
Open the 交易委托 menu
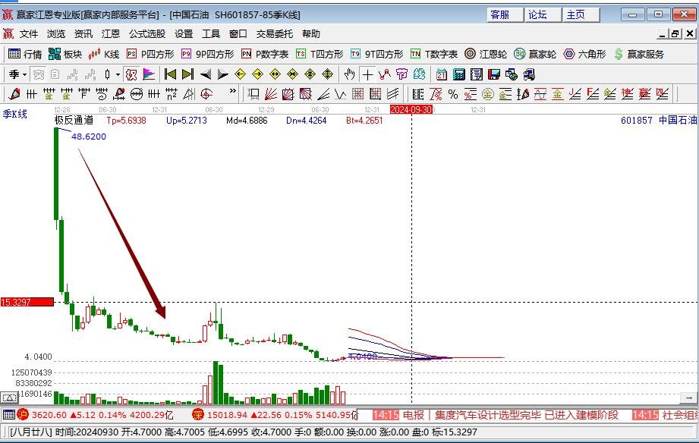point(275,34)
